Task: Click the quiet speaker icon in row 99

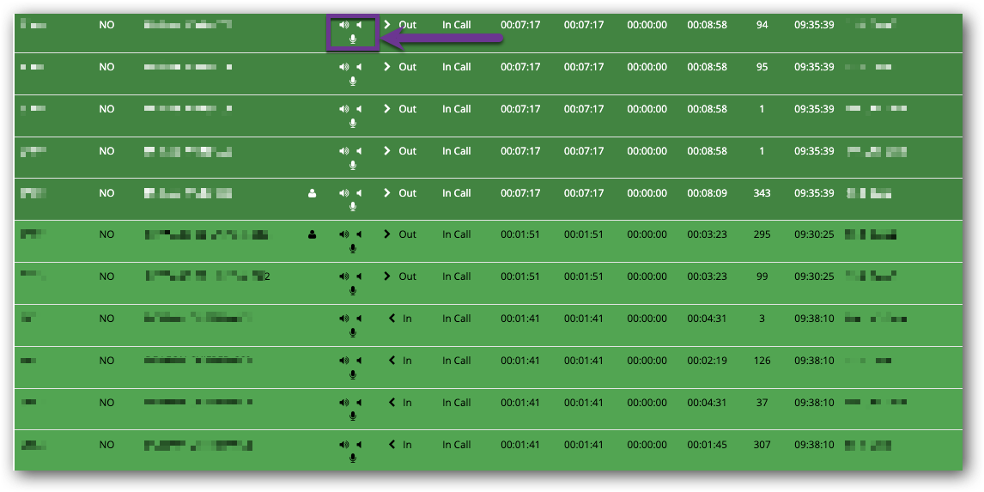Action: (359, 276)
